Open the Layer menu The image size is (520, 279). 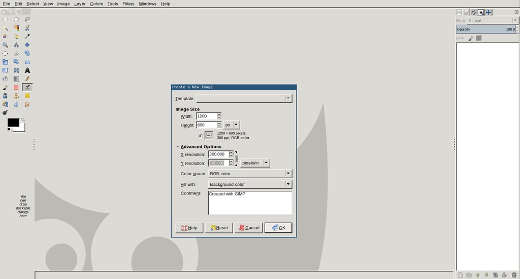pos(80,4)
